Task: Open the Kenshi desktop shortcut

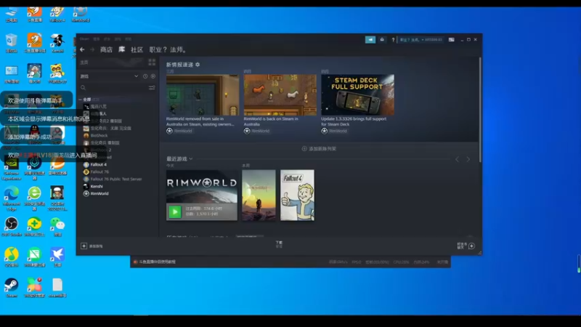Action: click(57, 43)
